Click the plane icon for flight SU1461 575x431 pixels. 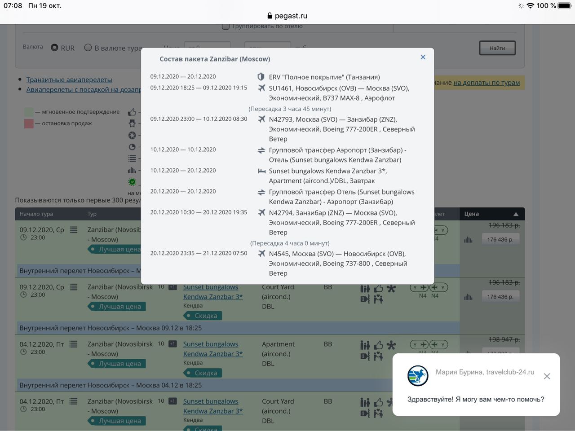point(261,88)
